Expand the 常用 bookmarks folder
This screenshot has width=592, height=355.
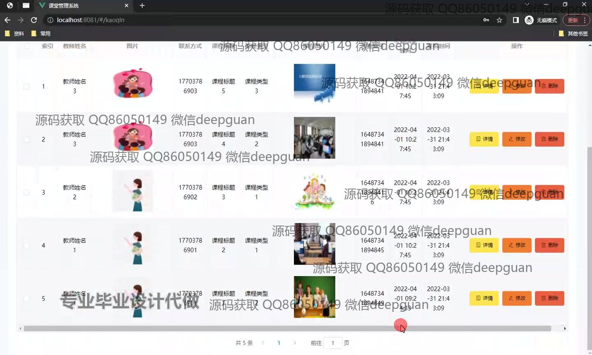[41, 34]
